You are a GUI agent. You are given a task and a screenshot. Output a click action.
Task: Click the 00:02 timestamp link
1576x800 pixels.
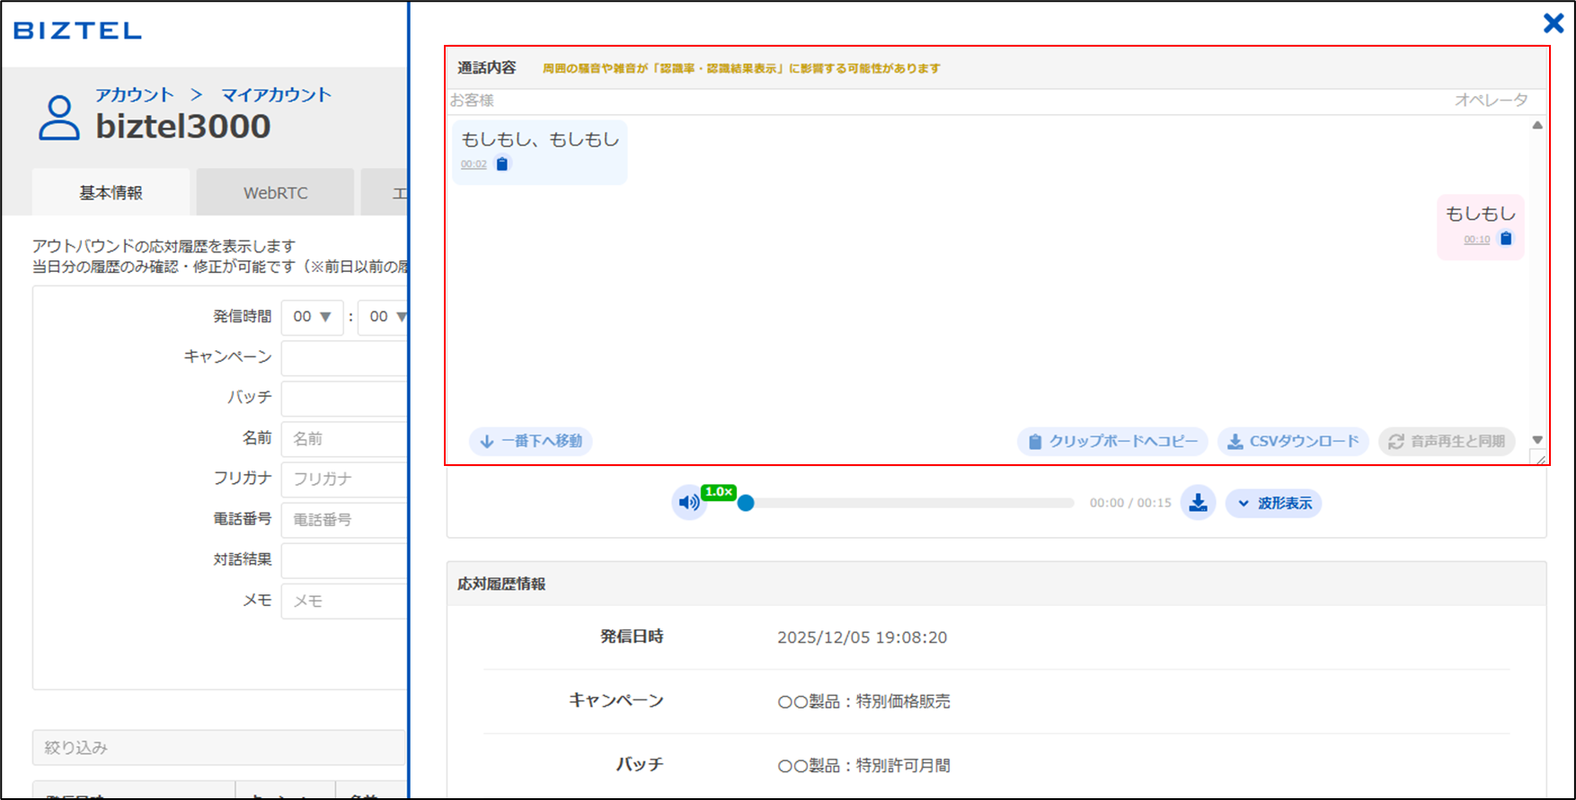[474, 164]
